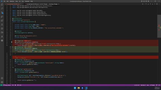Open the View menu
This screenshot has width=161, height=90.
17,1
